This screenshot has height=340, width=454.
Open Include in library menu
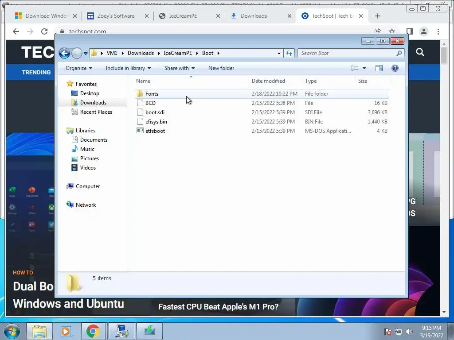click(x=128, y=68)
